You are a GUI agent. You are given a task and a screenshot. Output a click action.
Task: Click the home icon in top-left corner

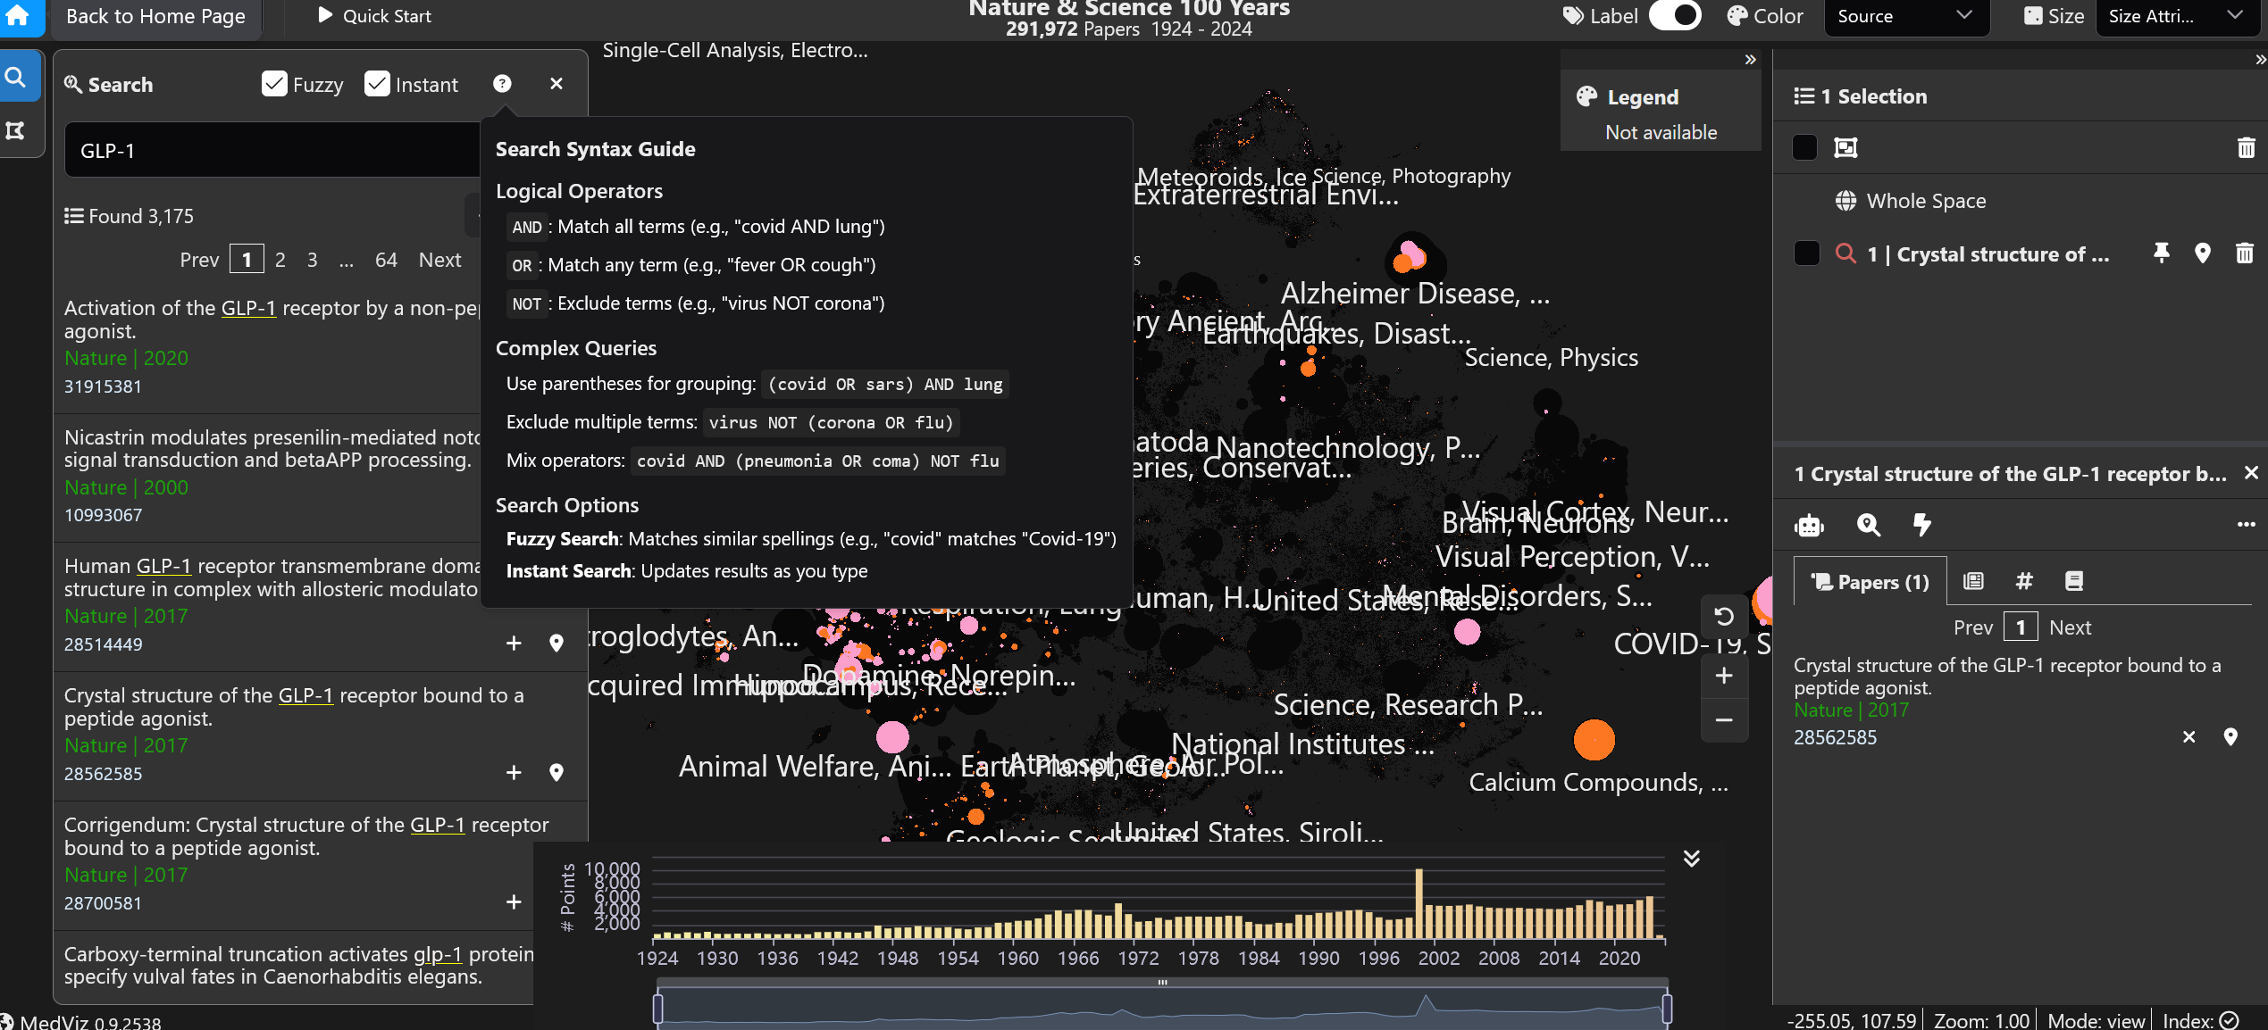click(x=18, y=15)
